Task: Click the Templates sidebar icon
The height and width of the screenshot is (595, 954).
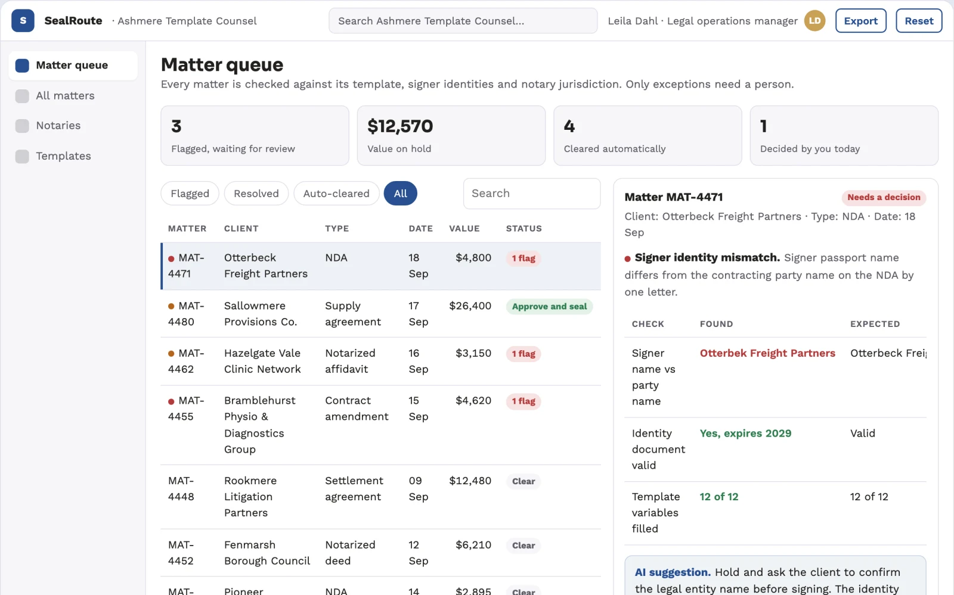Action: (22, 156)
